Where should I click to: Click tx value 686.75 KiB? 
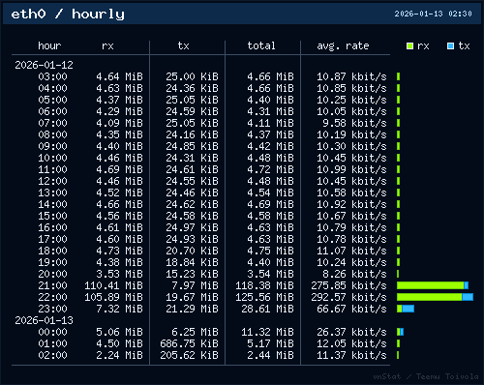pyautogui.click(x=189, y=343)
